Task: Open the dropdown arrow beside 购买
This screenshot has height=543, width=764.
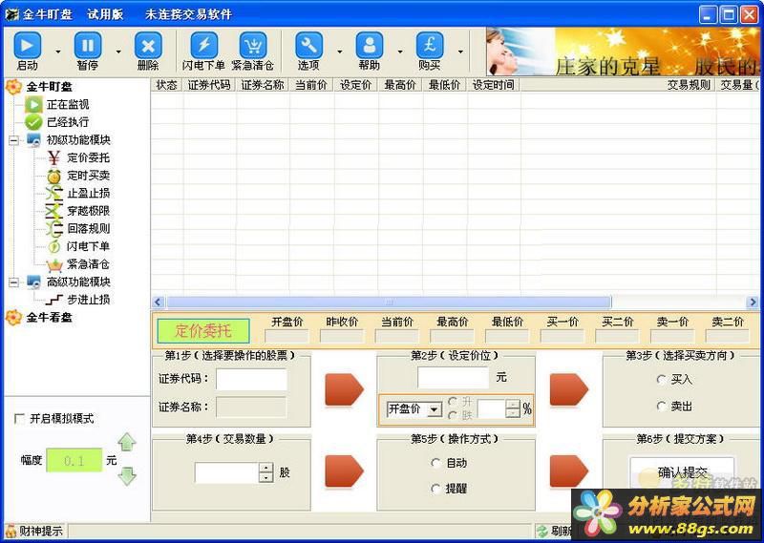Action: click(460, 52)
